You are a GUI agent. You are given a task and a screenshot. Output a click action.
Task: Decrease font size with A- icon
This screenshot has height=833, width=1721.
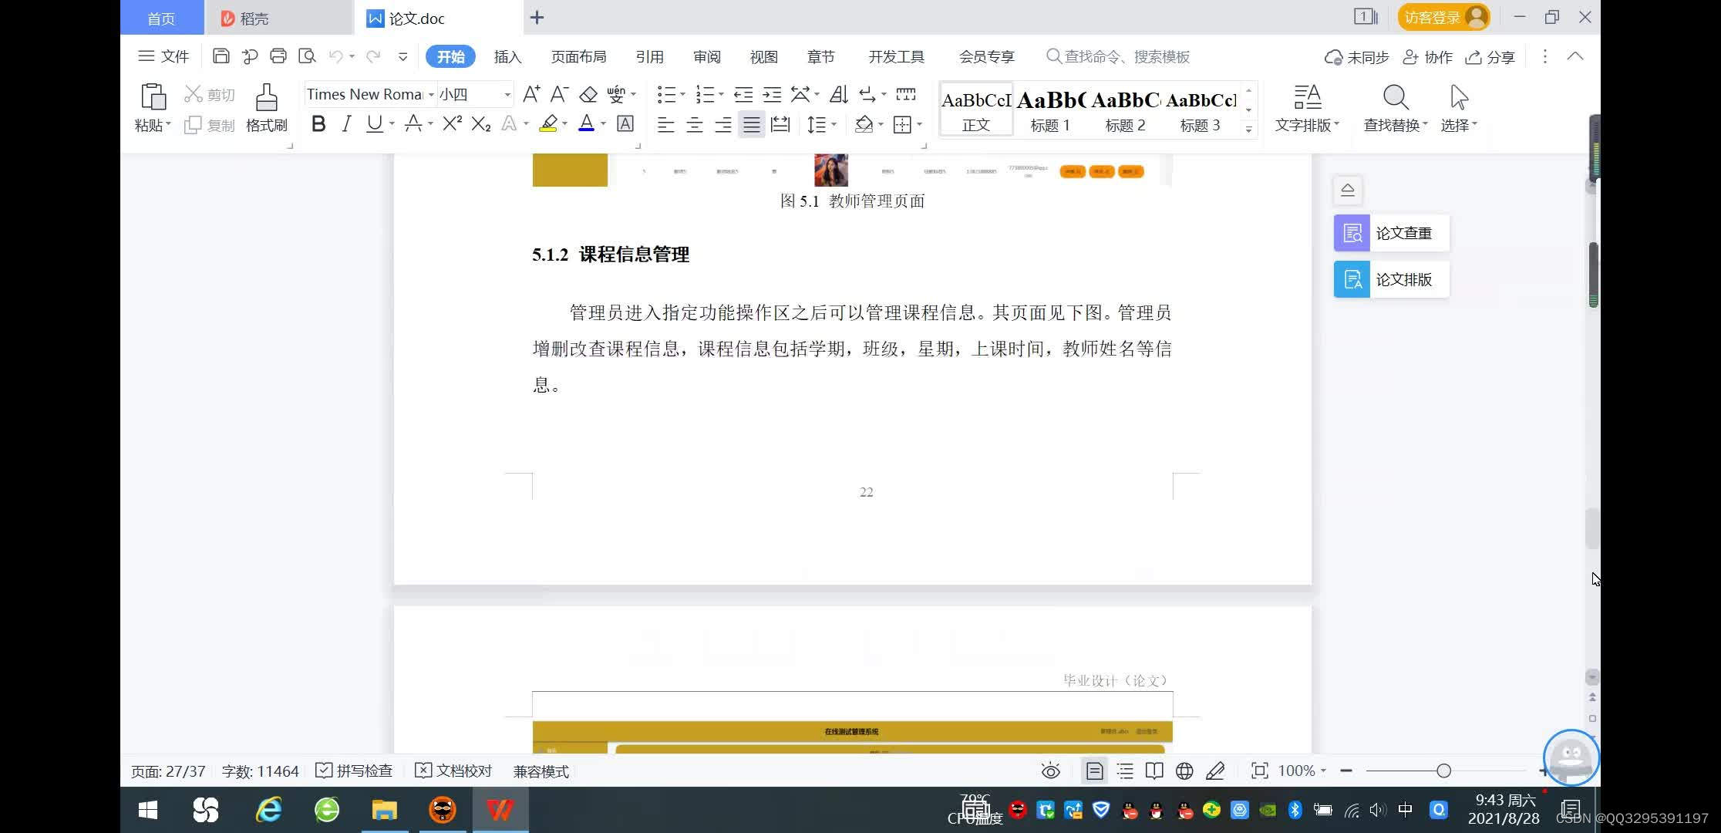[x=559, y=94]
